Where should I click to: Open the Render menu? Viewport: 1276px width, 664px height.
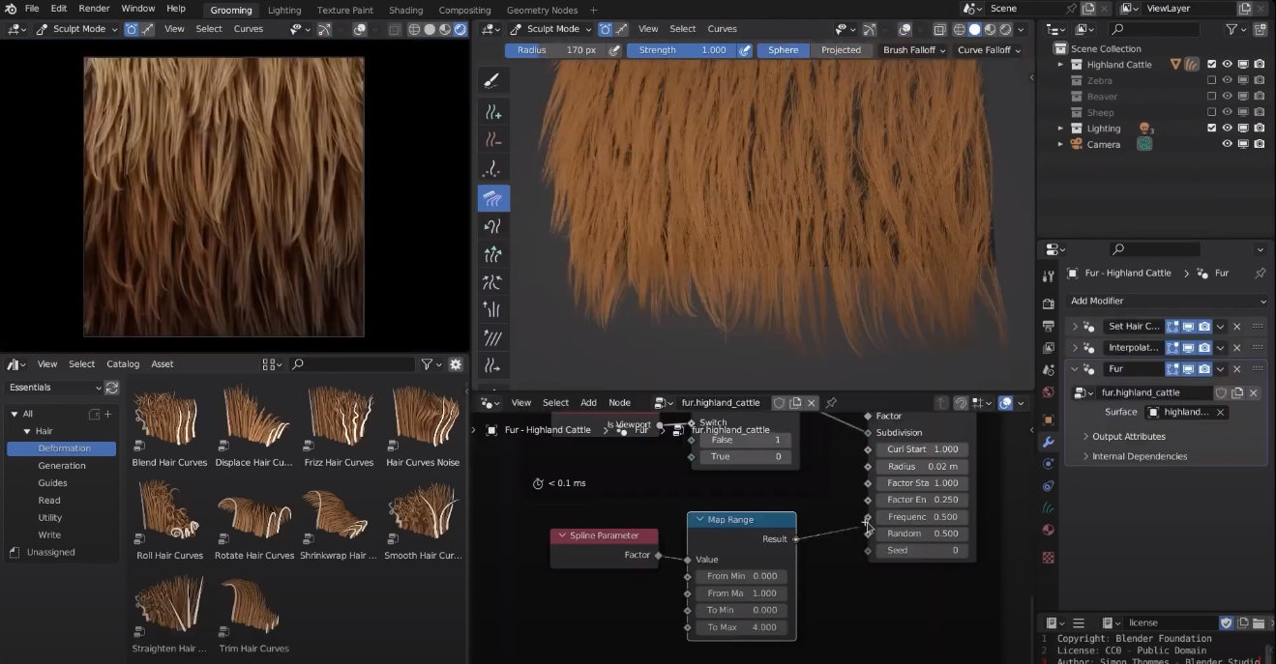click(x=94, y=9)
